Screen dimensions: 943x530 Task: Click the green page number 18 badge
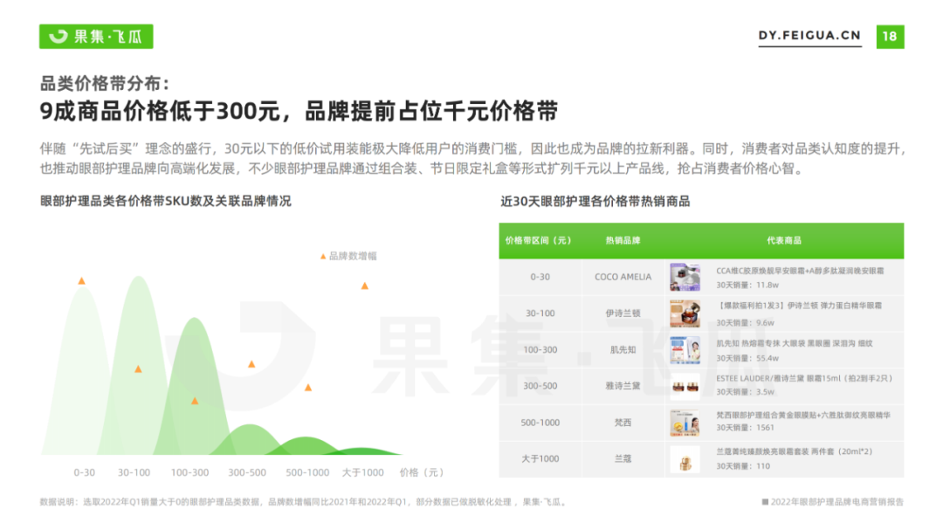point(890,37)
